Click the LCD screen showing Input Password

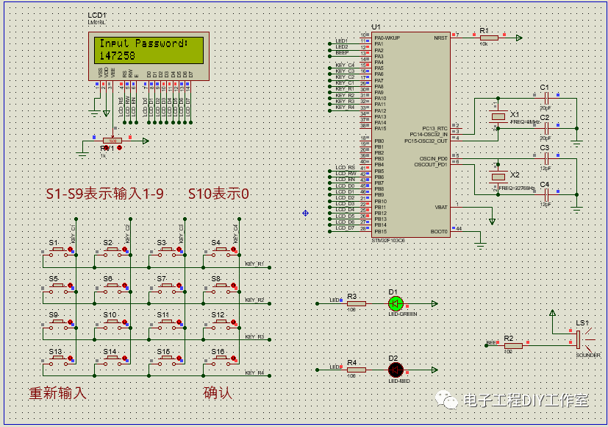[x=151, y=49]
